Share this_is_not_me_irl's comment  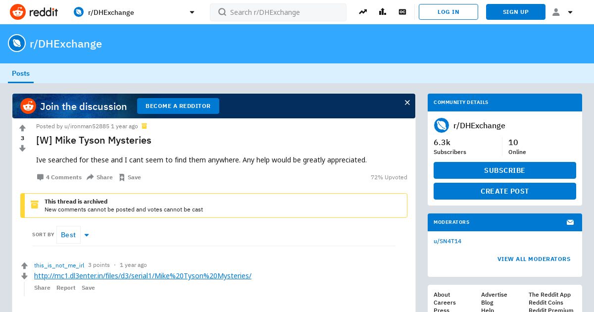(42, 288)
